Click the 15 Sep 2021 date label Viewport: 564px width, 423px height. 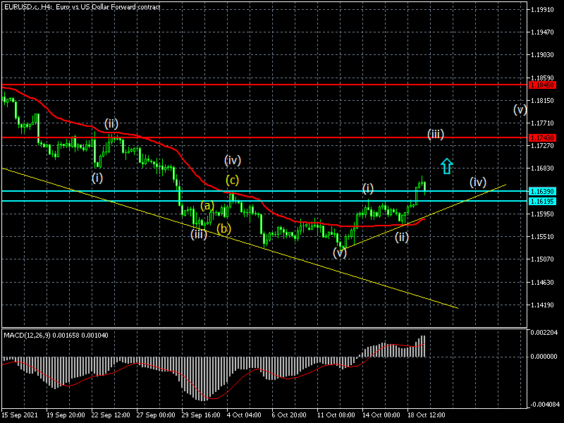click(x=19, y=417)
